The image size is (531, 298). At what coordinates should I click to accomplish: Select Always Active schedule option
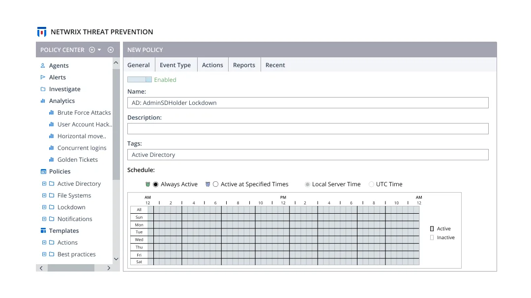(x=156, y=184)
